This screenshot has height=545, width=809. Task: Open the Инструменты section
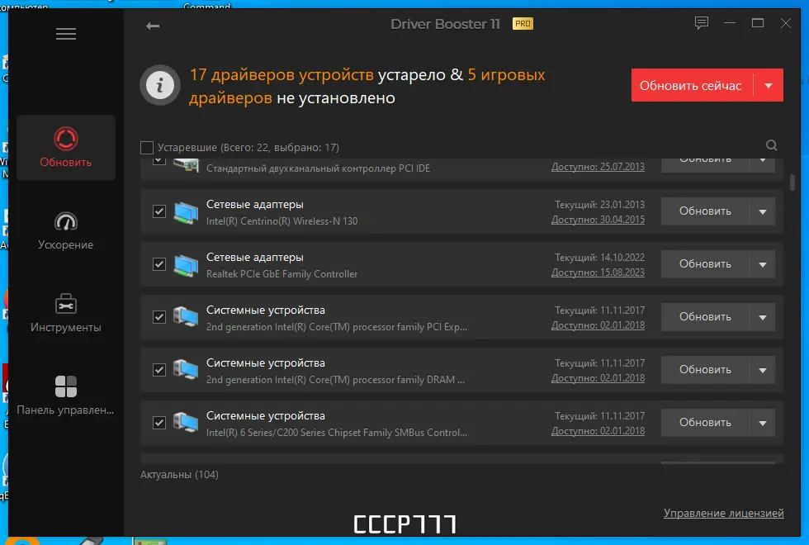pyautogui.click(x=66, y=313)
